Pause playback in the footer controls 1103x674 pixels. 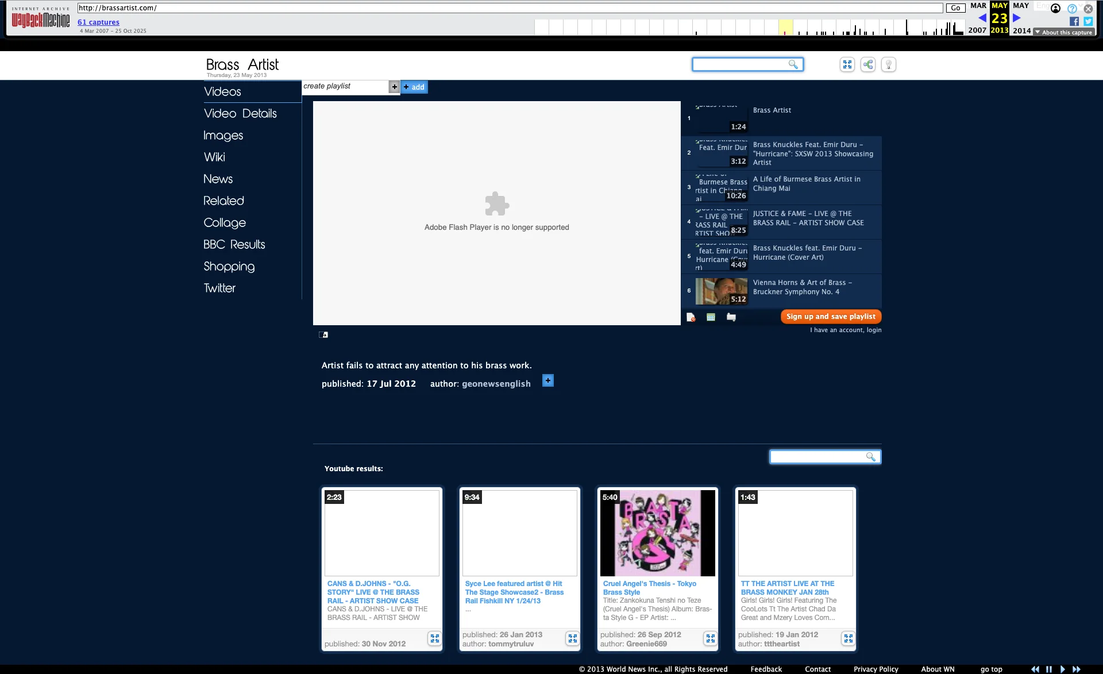(x=1048, y=669)
